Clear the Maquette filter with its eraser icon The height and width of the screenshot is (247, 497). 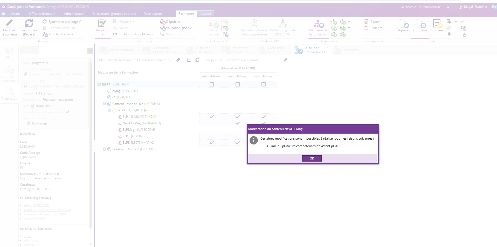click(178, 60)
